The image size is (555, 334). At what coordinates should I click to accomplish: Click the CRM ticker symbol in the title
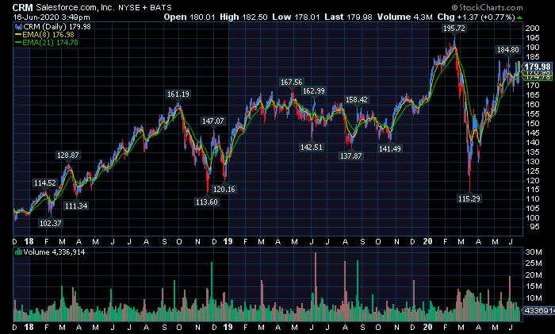pos(22,7)
